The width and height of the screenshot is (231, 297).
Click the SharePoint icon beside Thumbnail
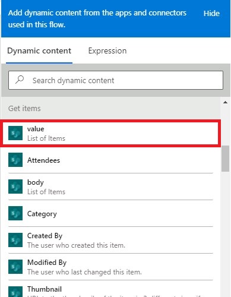point(15,292)
